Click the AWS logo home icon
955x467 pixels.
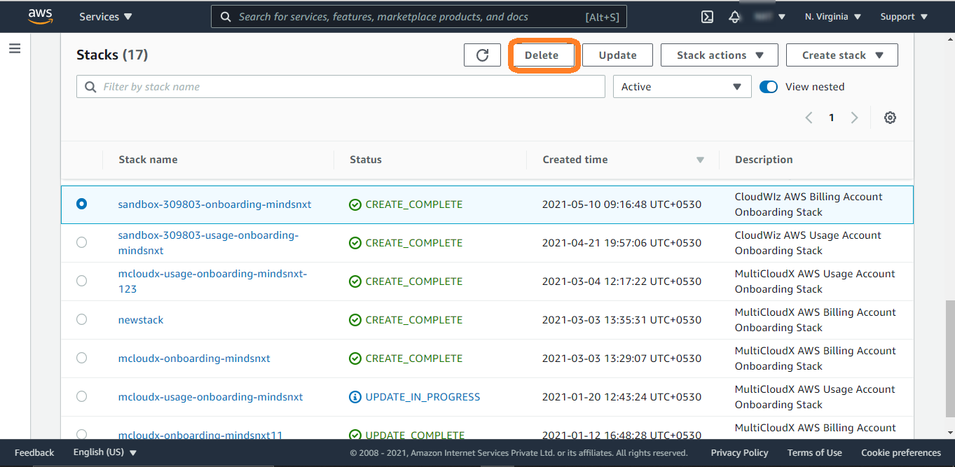click(40, 15)
